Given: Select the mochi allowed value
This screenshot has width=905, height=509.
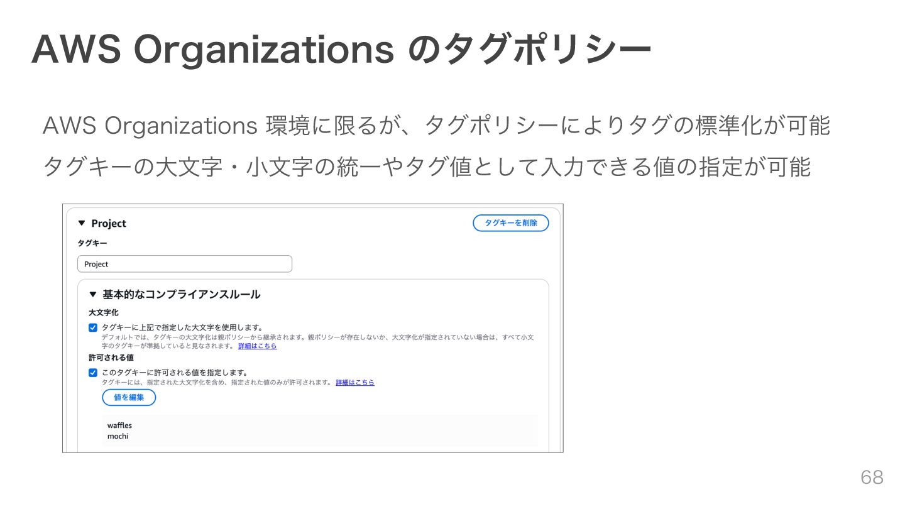Looking at the screenshot, I should tap(118, 436).
